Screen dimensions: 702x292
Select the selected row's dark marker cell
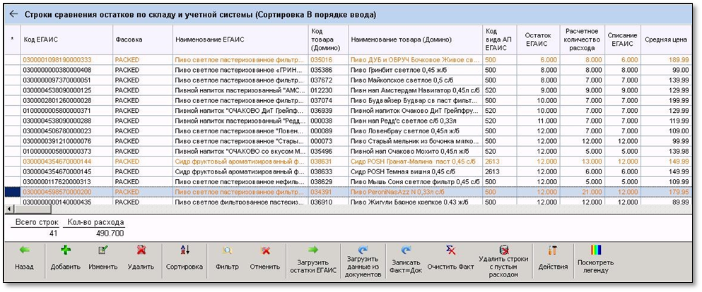tap(13, 192)
